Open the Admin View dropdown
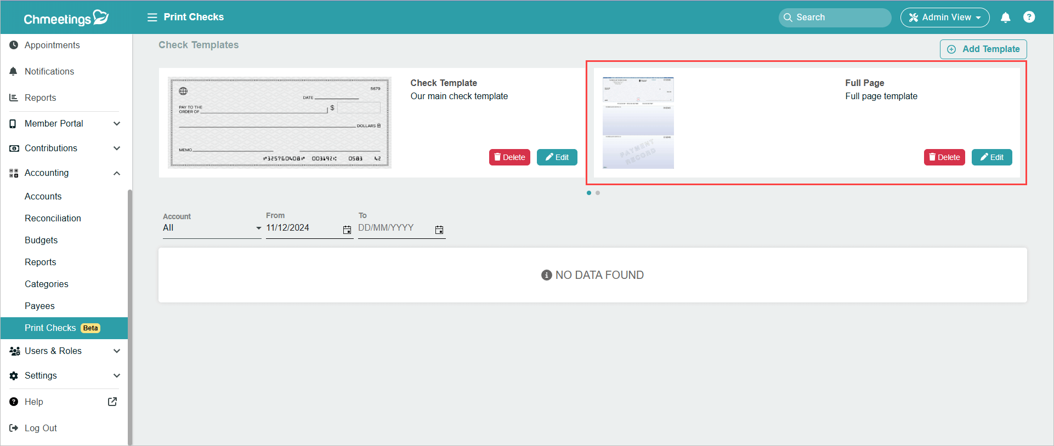Viewport: 1054px width, 446px height. click(945, 18)
